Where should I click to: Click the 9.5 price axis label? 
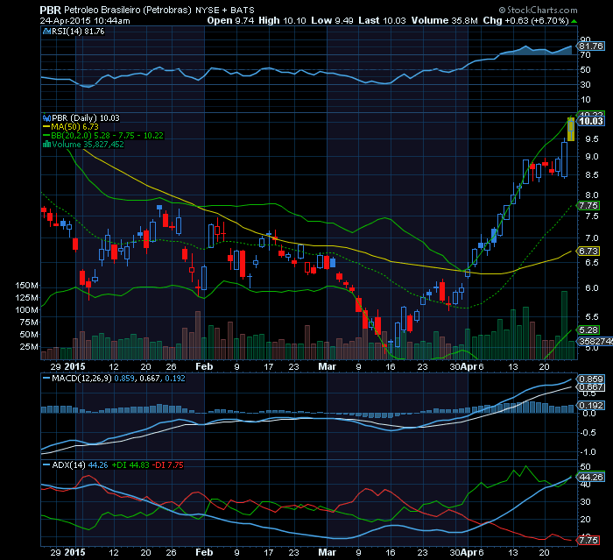[x=591, y=139]
